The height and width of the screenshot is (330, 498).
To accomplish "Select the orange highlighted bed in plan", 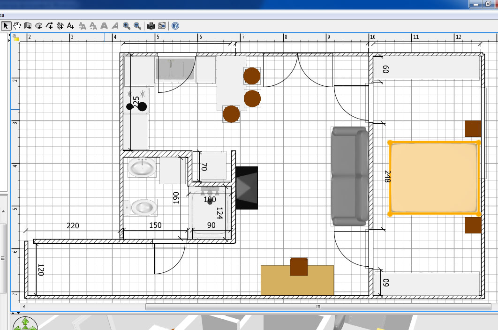I will coord(433,178).
